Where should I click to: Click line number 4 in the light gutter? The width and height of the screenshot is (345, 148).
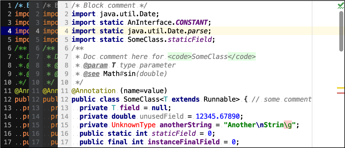[x=66, y=31]
